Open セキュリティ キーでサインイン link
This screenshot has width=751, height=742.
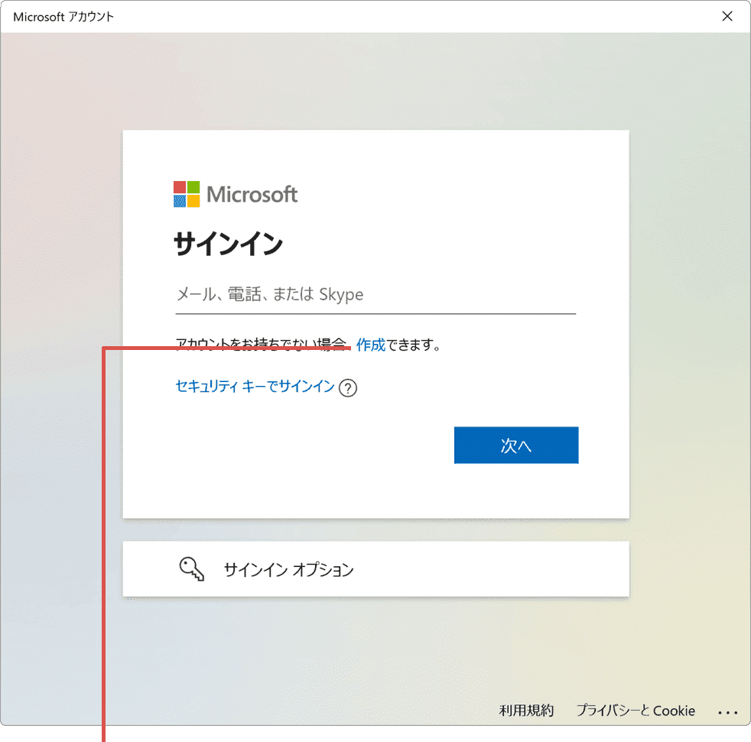pyautogui.click(x=255, y=387)
